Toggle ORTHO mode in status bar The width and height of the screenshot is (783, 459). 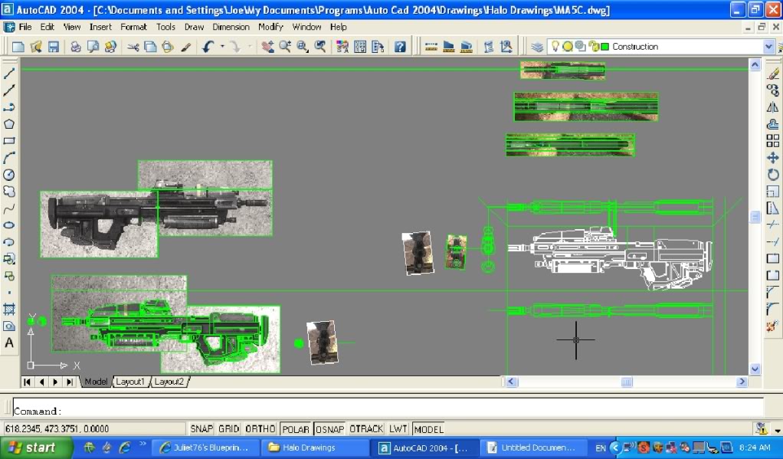click(x=259, y=429)
